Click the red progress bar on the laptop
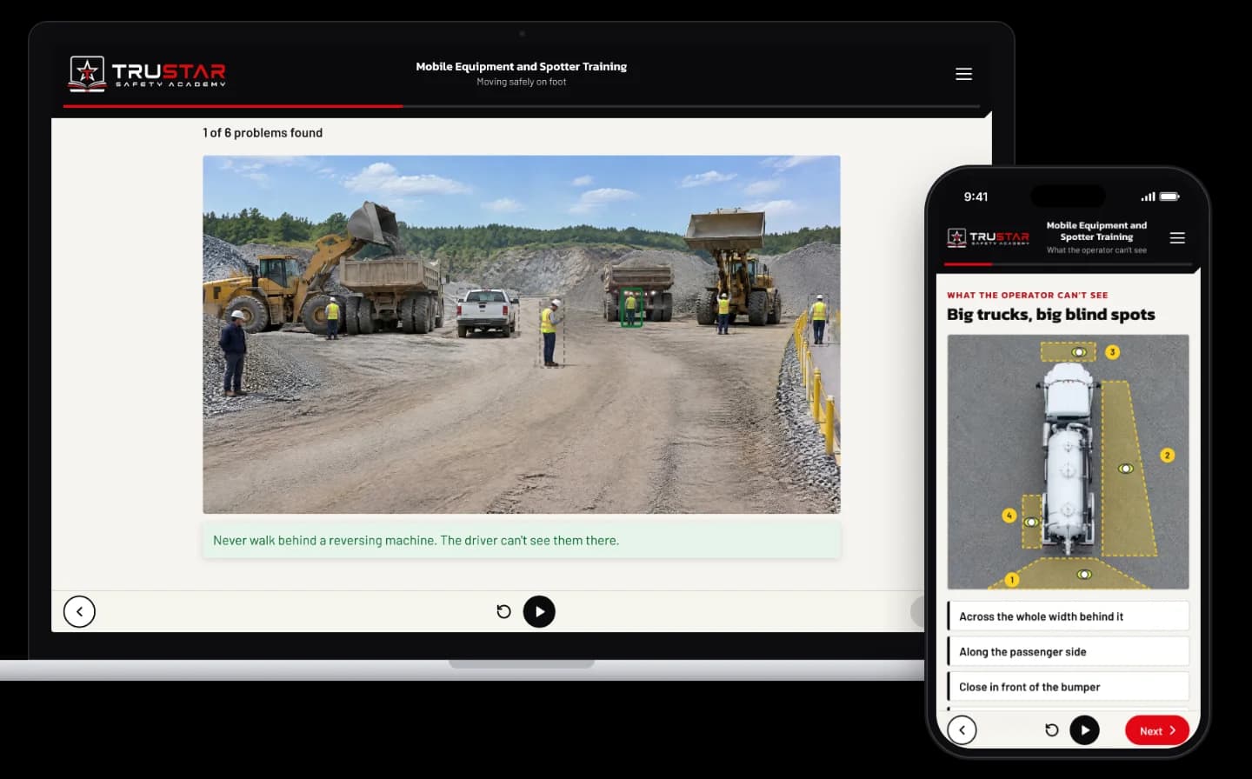Screen dimensions: 1252x779 (x=233, y=106)
